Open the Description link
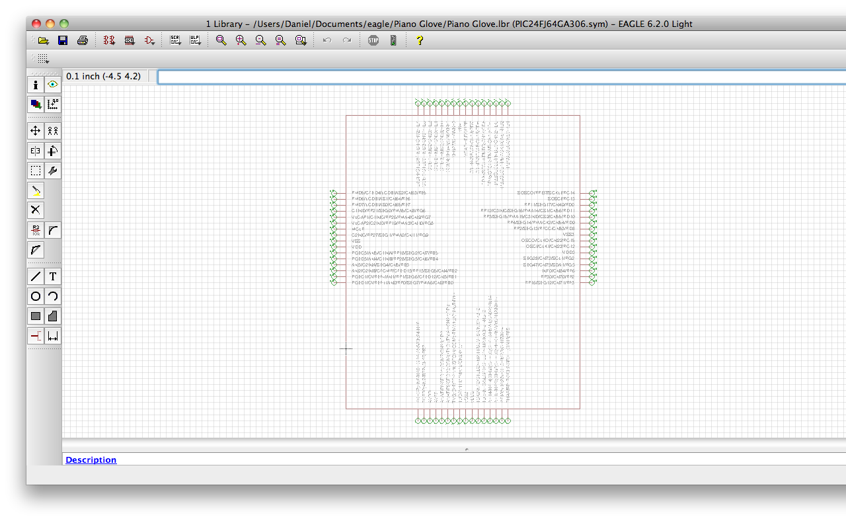 [x=91, y=460]
